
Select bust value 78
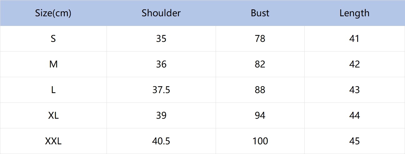click(260, 39)
